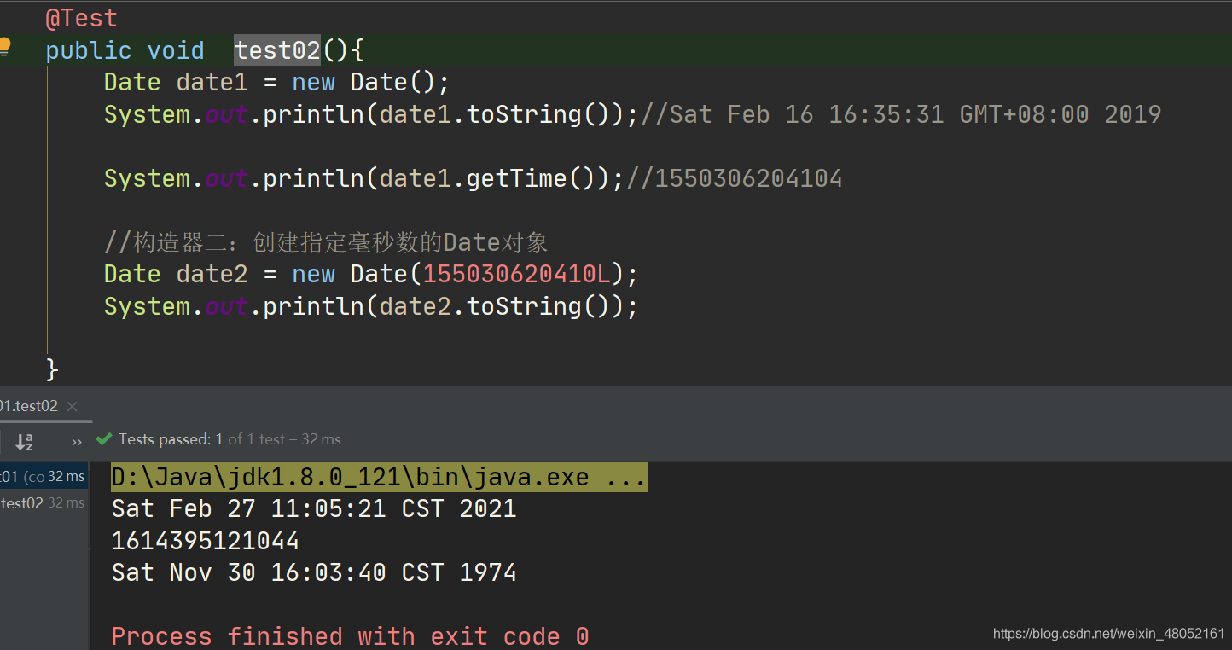
Task: Click the comment 'Sat Feb 16 16:35:31 GMT+08:00 2019'
Action: point(901,114)
